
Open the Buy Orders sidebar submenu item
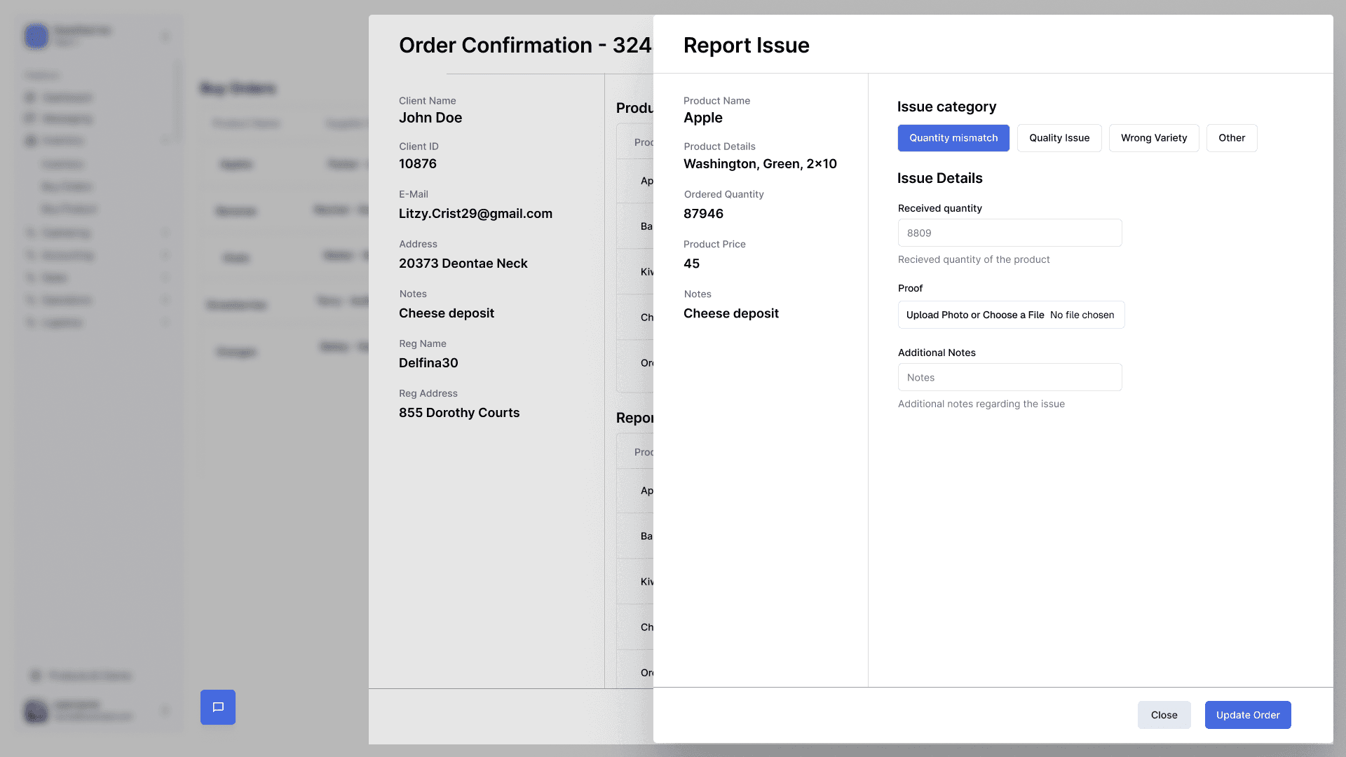(x=67, y=186)
